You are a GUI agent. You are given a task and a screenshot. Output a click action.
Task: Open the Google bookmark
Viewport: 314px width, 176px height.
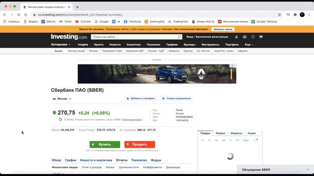pos(102,22)
